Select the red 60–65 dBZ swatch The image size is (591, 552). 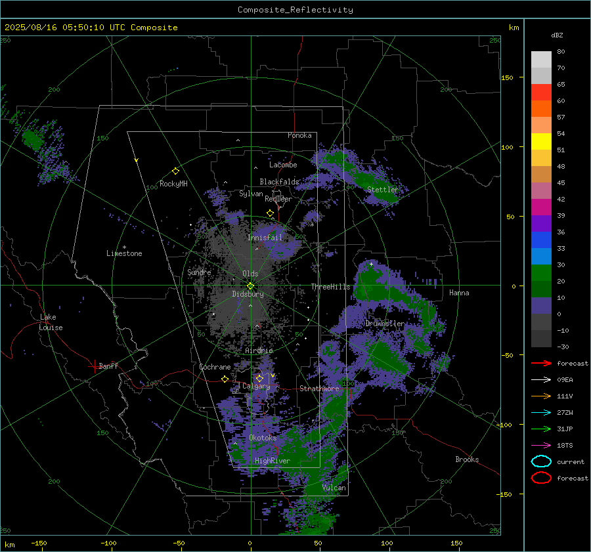click(x=541, y=93)
